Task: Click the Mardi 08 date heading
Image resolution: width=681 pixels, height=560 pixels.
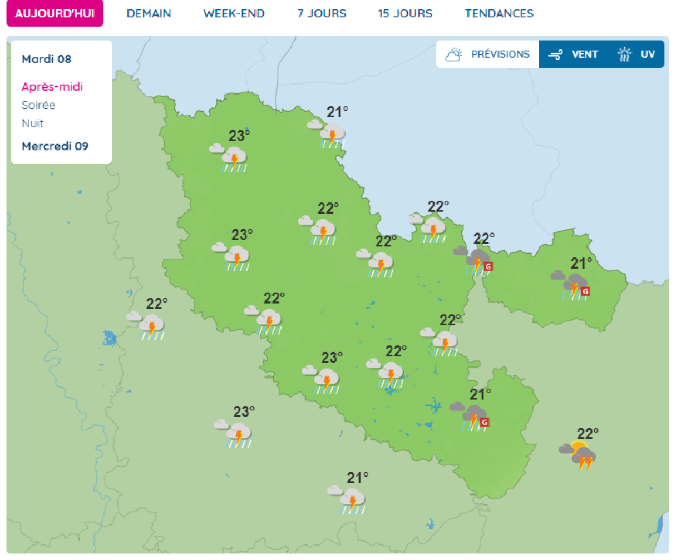Action: click(x=46, y=59)
